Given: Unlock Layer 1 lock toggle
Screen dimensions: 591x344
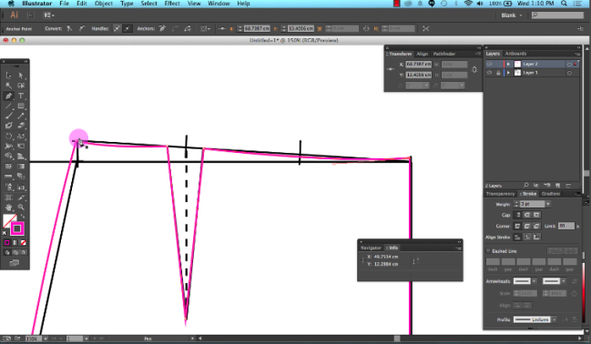Looking at the screenshot, I should click(x=498, y=73).
